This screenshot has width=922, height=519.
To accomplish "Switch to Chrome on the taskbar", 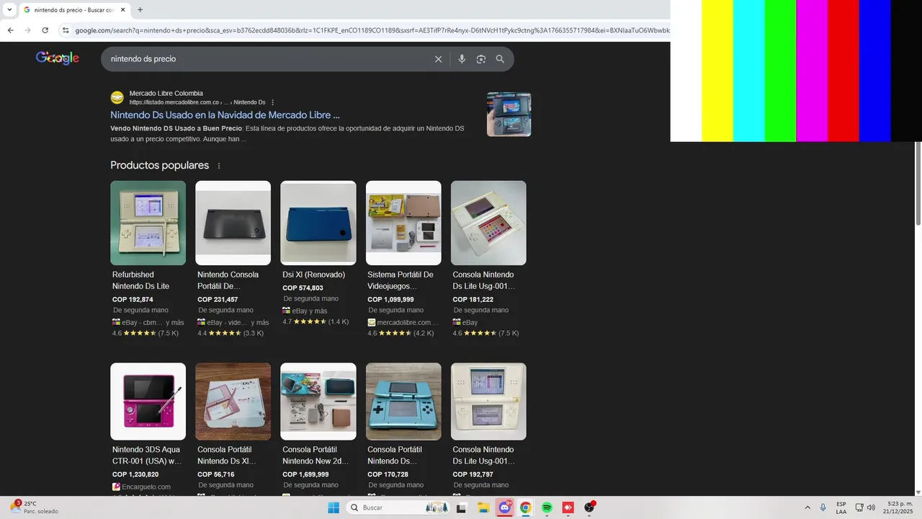I will (526, 507).
